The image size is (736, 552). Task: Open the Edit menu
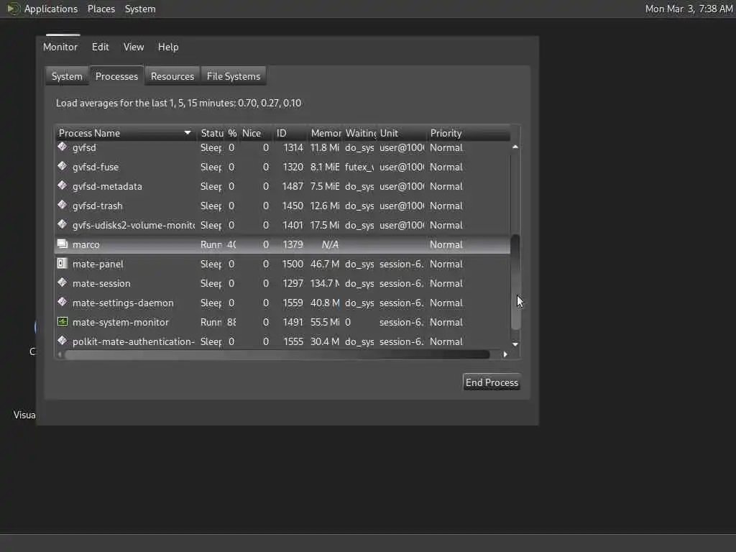click(100, 47)
